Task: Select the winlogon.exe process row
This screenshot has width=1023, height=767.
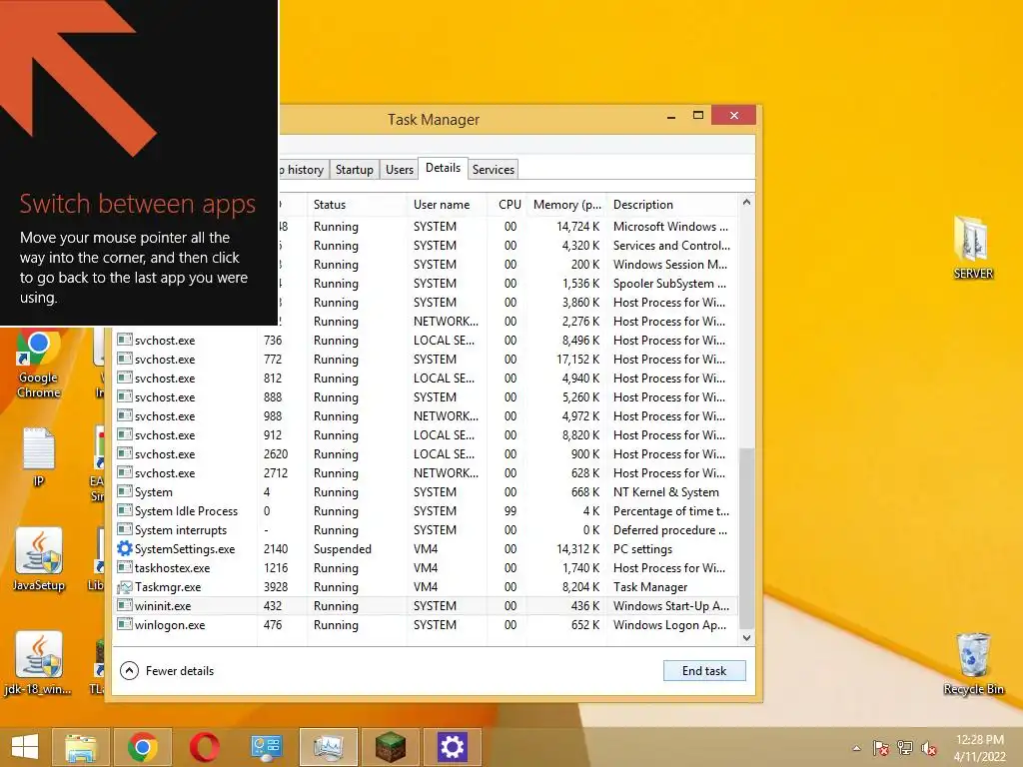Action: pyautogui.click(x=426, y=624)
